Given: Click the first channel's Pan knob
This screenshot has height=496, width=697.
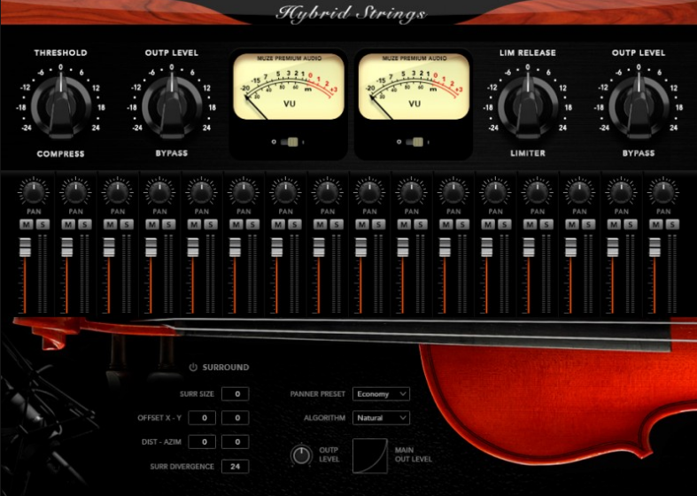Looking at the screenshot, I should [34, 190].
